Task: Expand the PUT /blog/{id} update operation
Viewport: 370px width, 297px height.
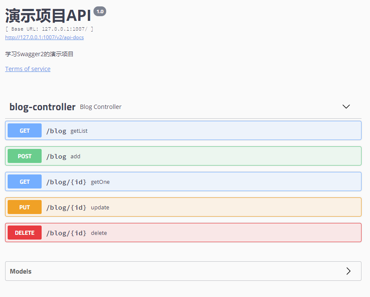Action: 183,207
